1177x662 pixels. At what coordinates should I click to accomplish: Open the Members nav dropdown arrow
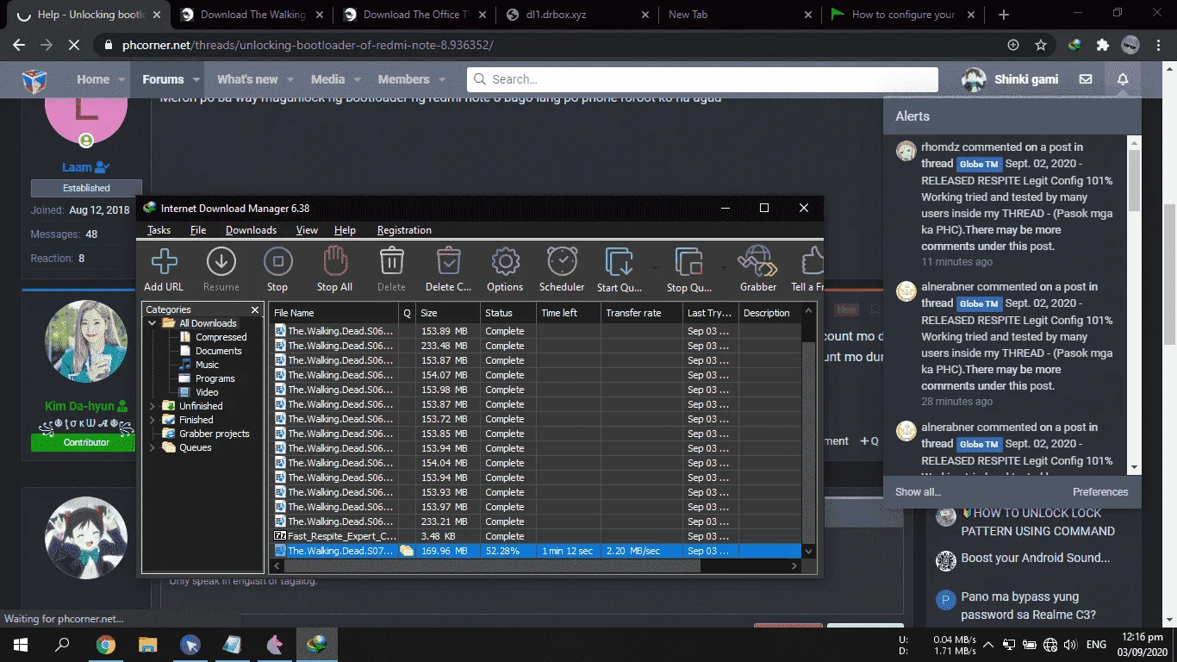click(443, 79)
